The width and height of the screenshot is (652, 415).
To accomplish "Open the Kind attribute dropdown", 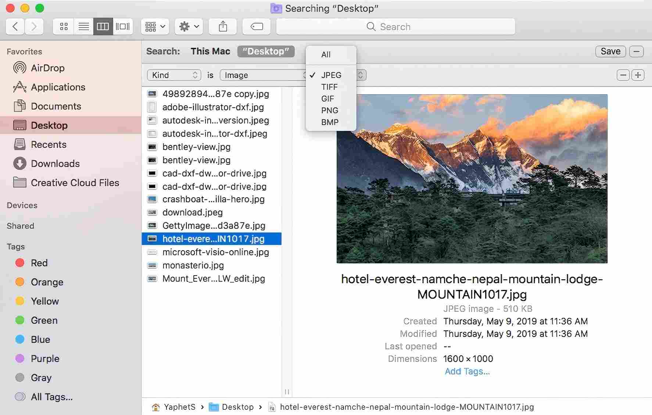I will (174, 75).
